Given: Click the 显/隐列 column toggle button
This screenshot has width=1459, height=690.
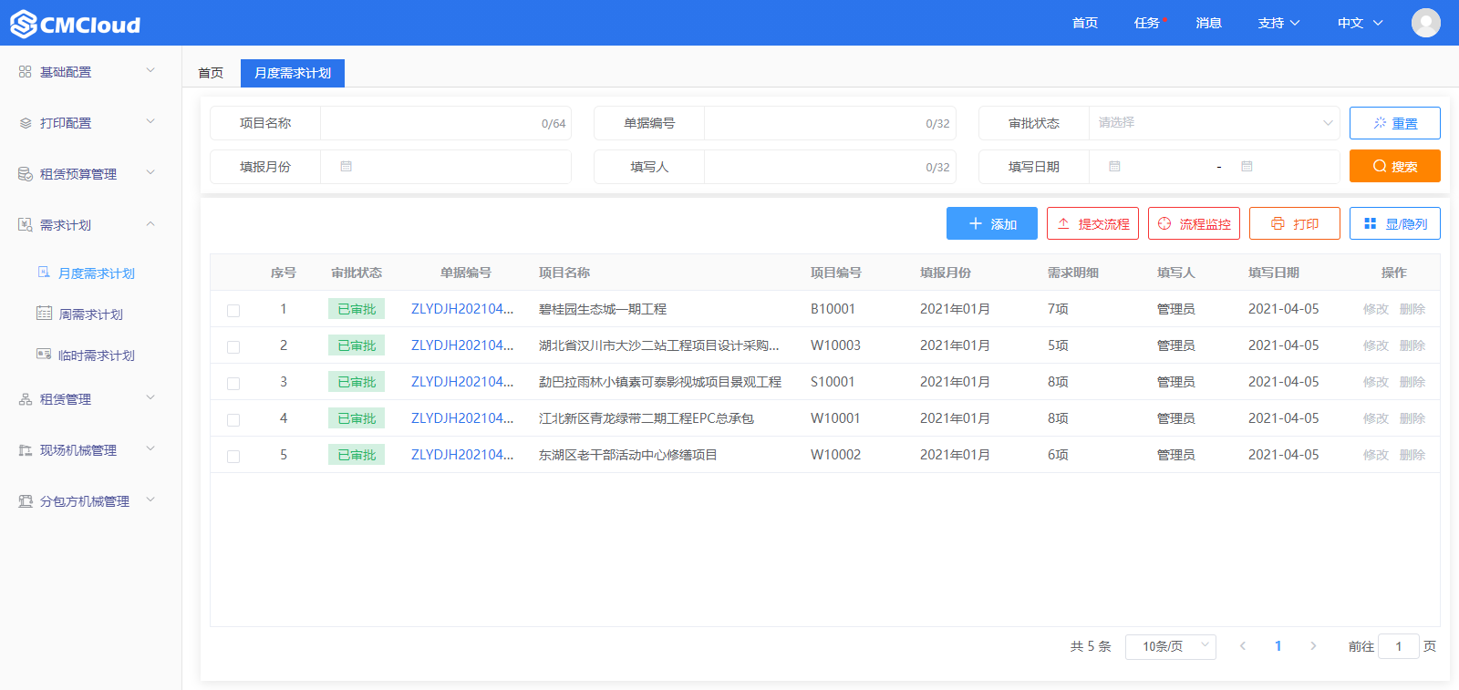Looking at the screenshot, I should [1395, 223].
